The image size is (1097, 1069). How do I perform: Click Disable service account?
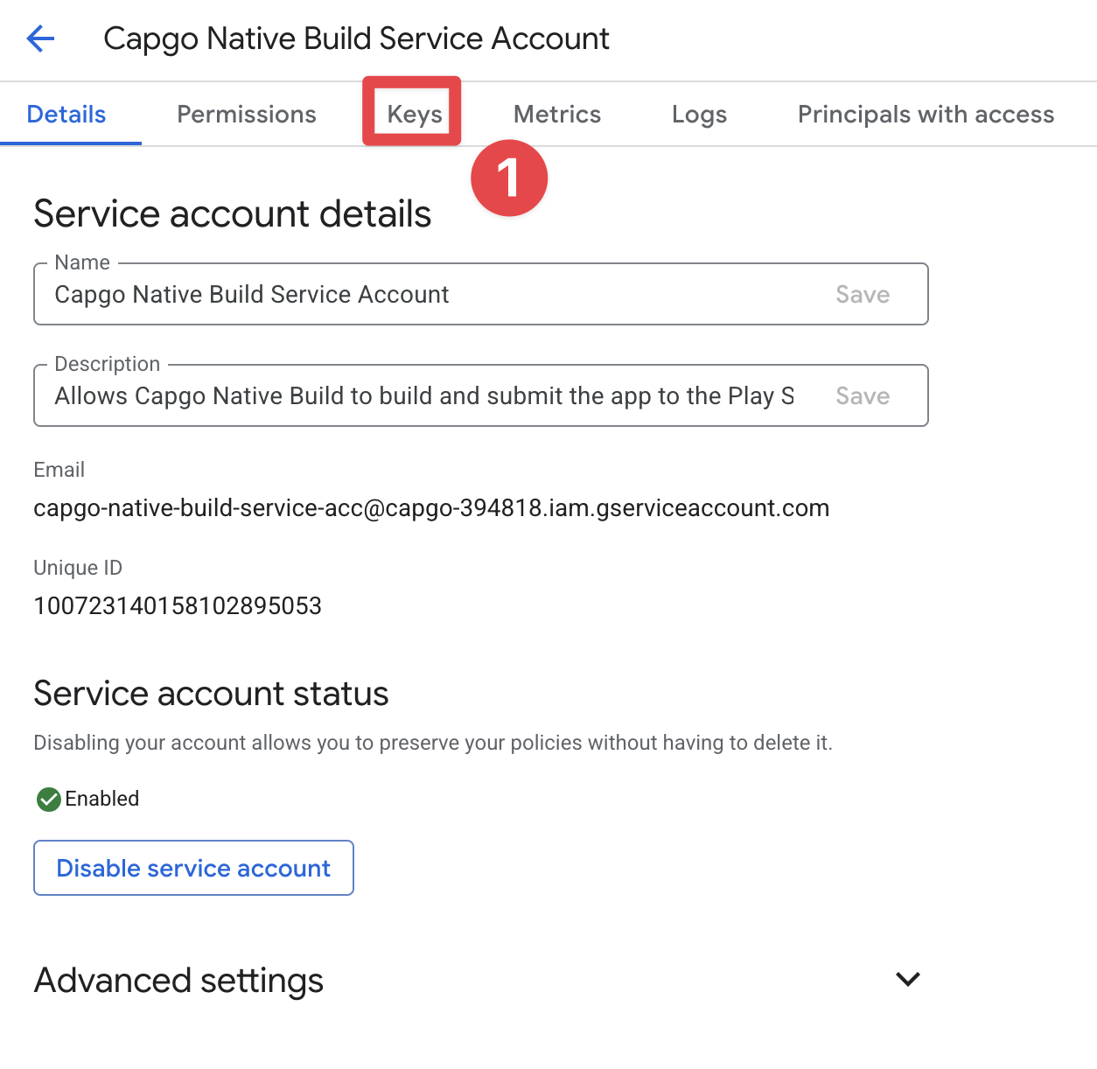click(x=192, y=868)
